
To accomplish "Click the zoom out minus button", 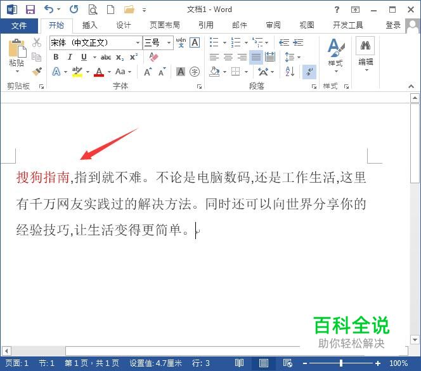I will pyautogui.click(x=305, y=363).
